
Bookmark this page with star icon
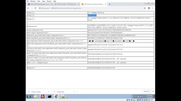(x=145, y=8)
